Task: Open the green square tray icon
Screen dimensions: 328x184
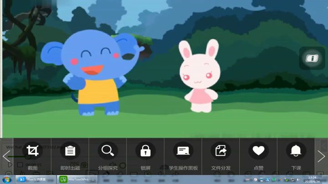Action: [274, 179]
